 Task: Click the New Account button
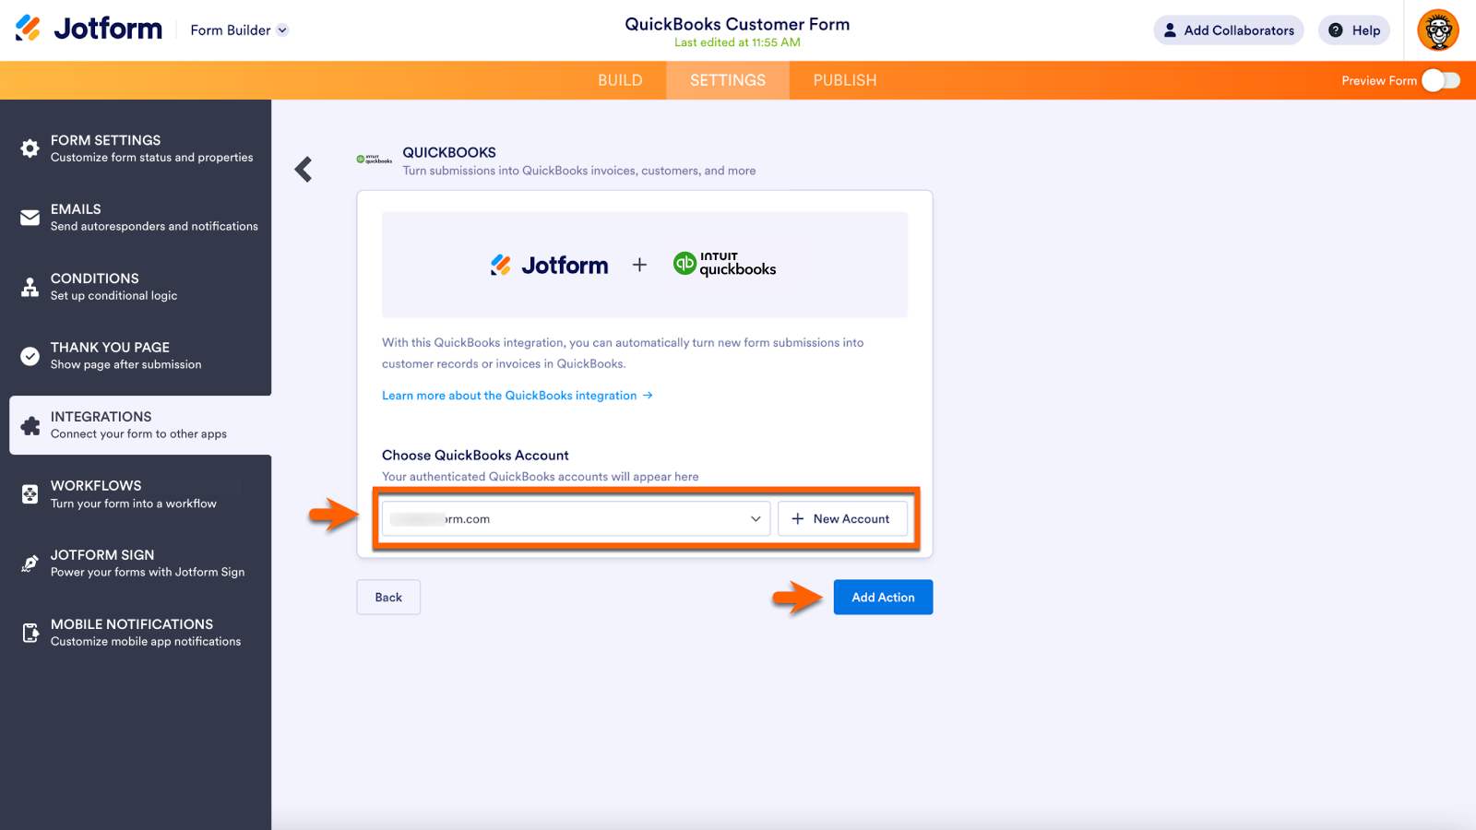tap(842, 519)
